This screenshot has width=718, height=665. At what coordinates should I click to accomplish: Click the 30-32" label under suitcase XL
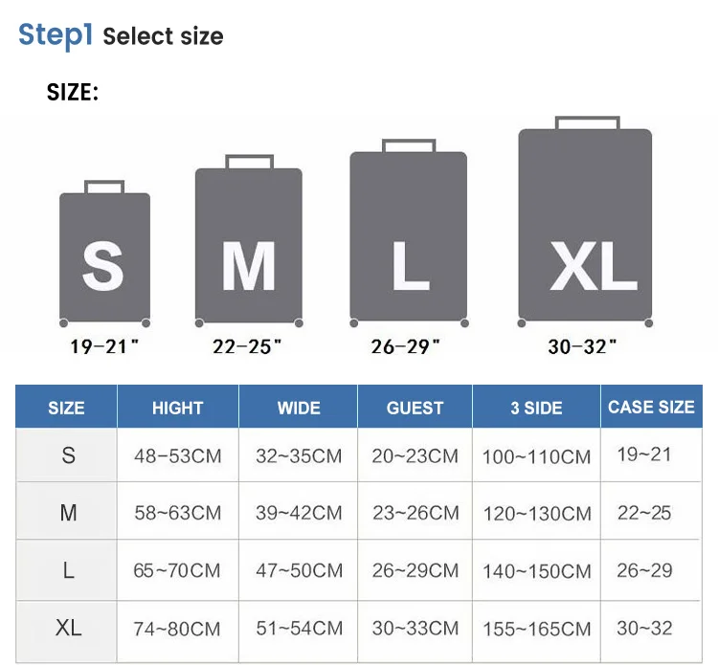pyautogui.click(x=582, y=346)
